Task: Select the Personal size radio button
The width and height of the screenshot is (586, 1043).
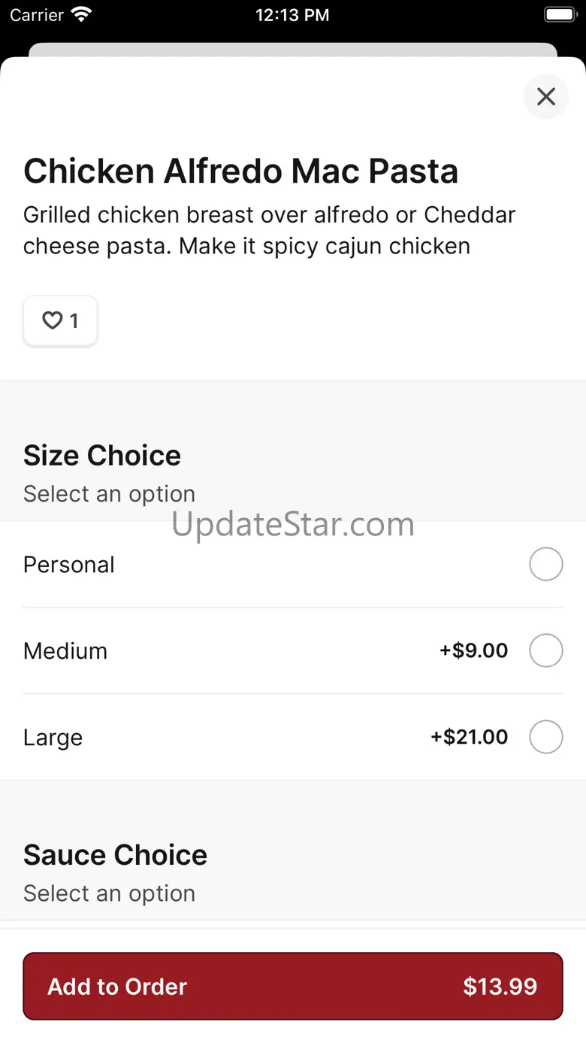Action: 545,565
